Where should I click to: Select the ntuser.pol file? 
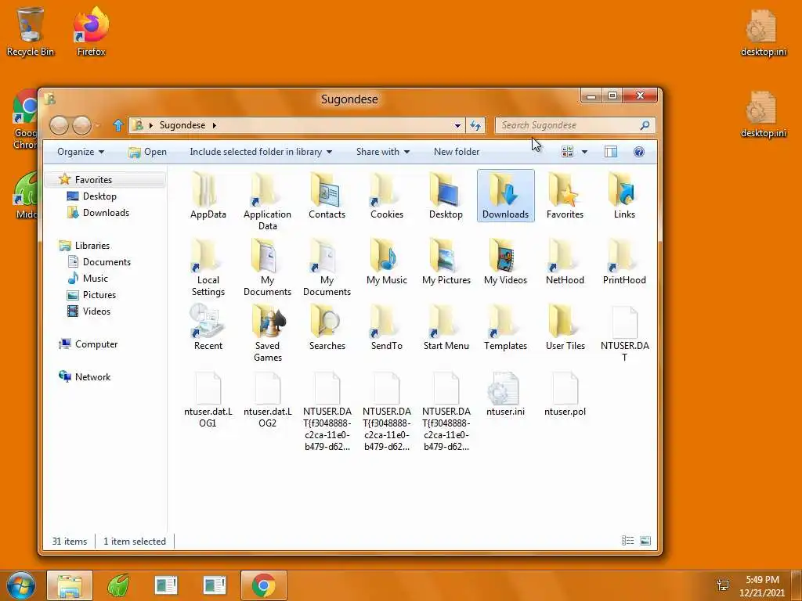click(x=565, y=394)
